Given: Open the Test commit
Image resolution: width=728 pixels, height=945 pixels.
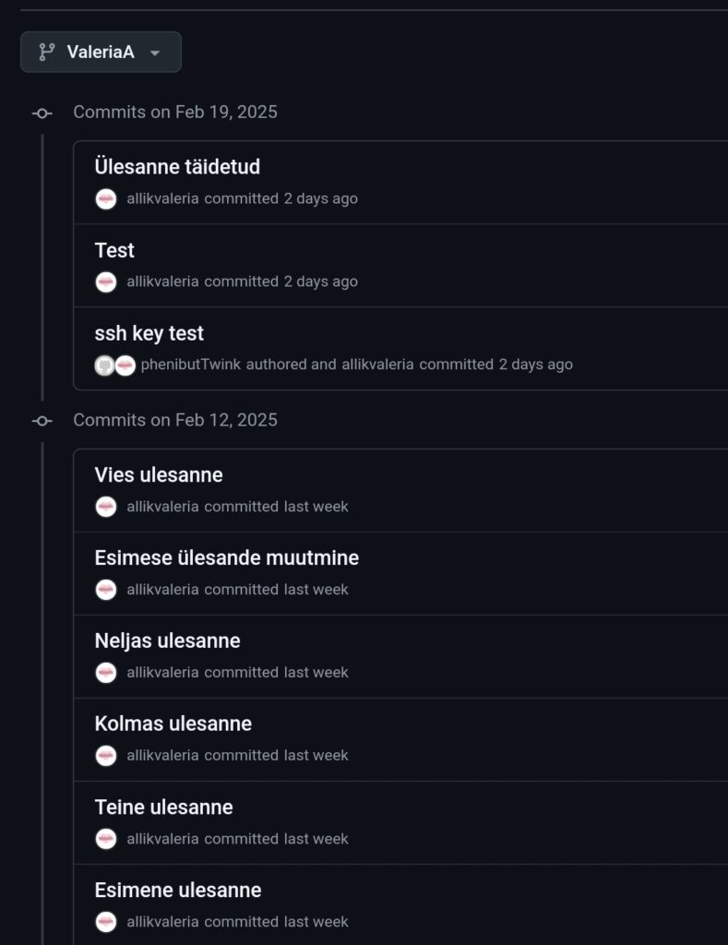Looking at the screenshot, I should tap(114, 250).
